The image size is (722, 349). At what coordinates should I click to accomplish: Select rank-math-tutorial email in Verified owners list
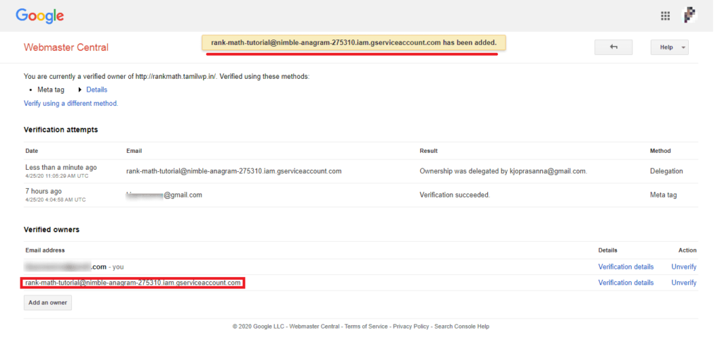[x=133, y=283]
